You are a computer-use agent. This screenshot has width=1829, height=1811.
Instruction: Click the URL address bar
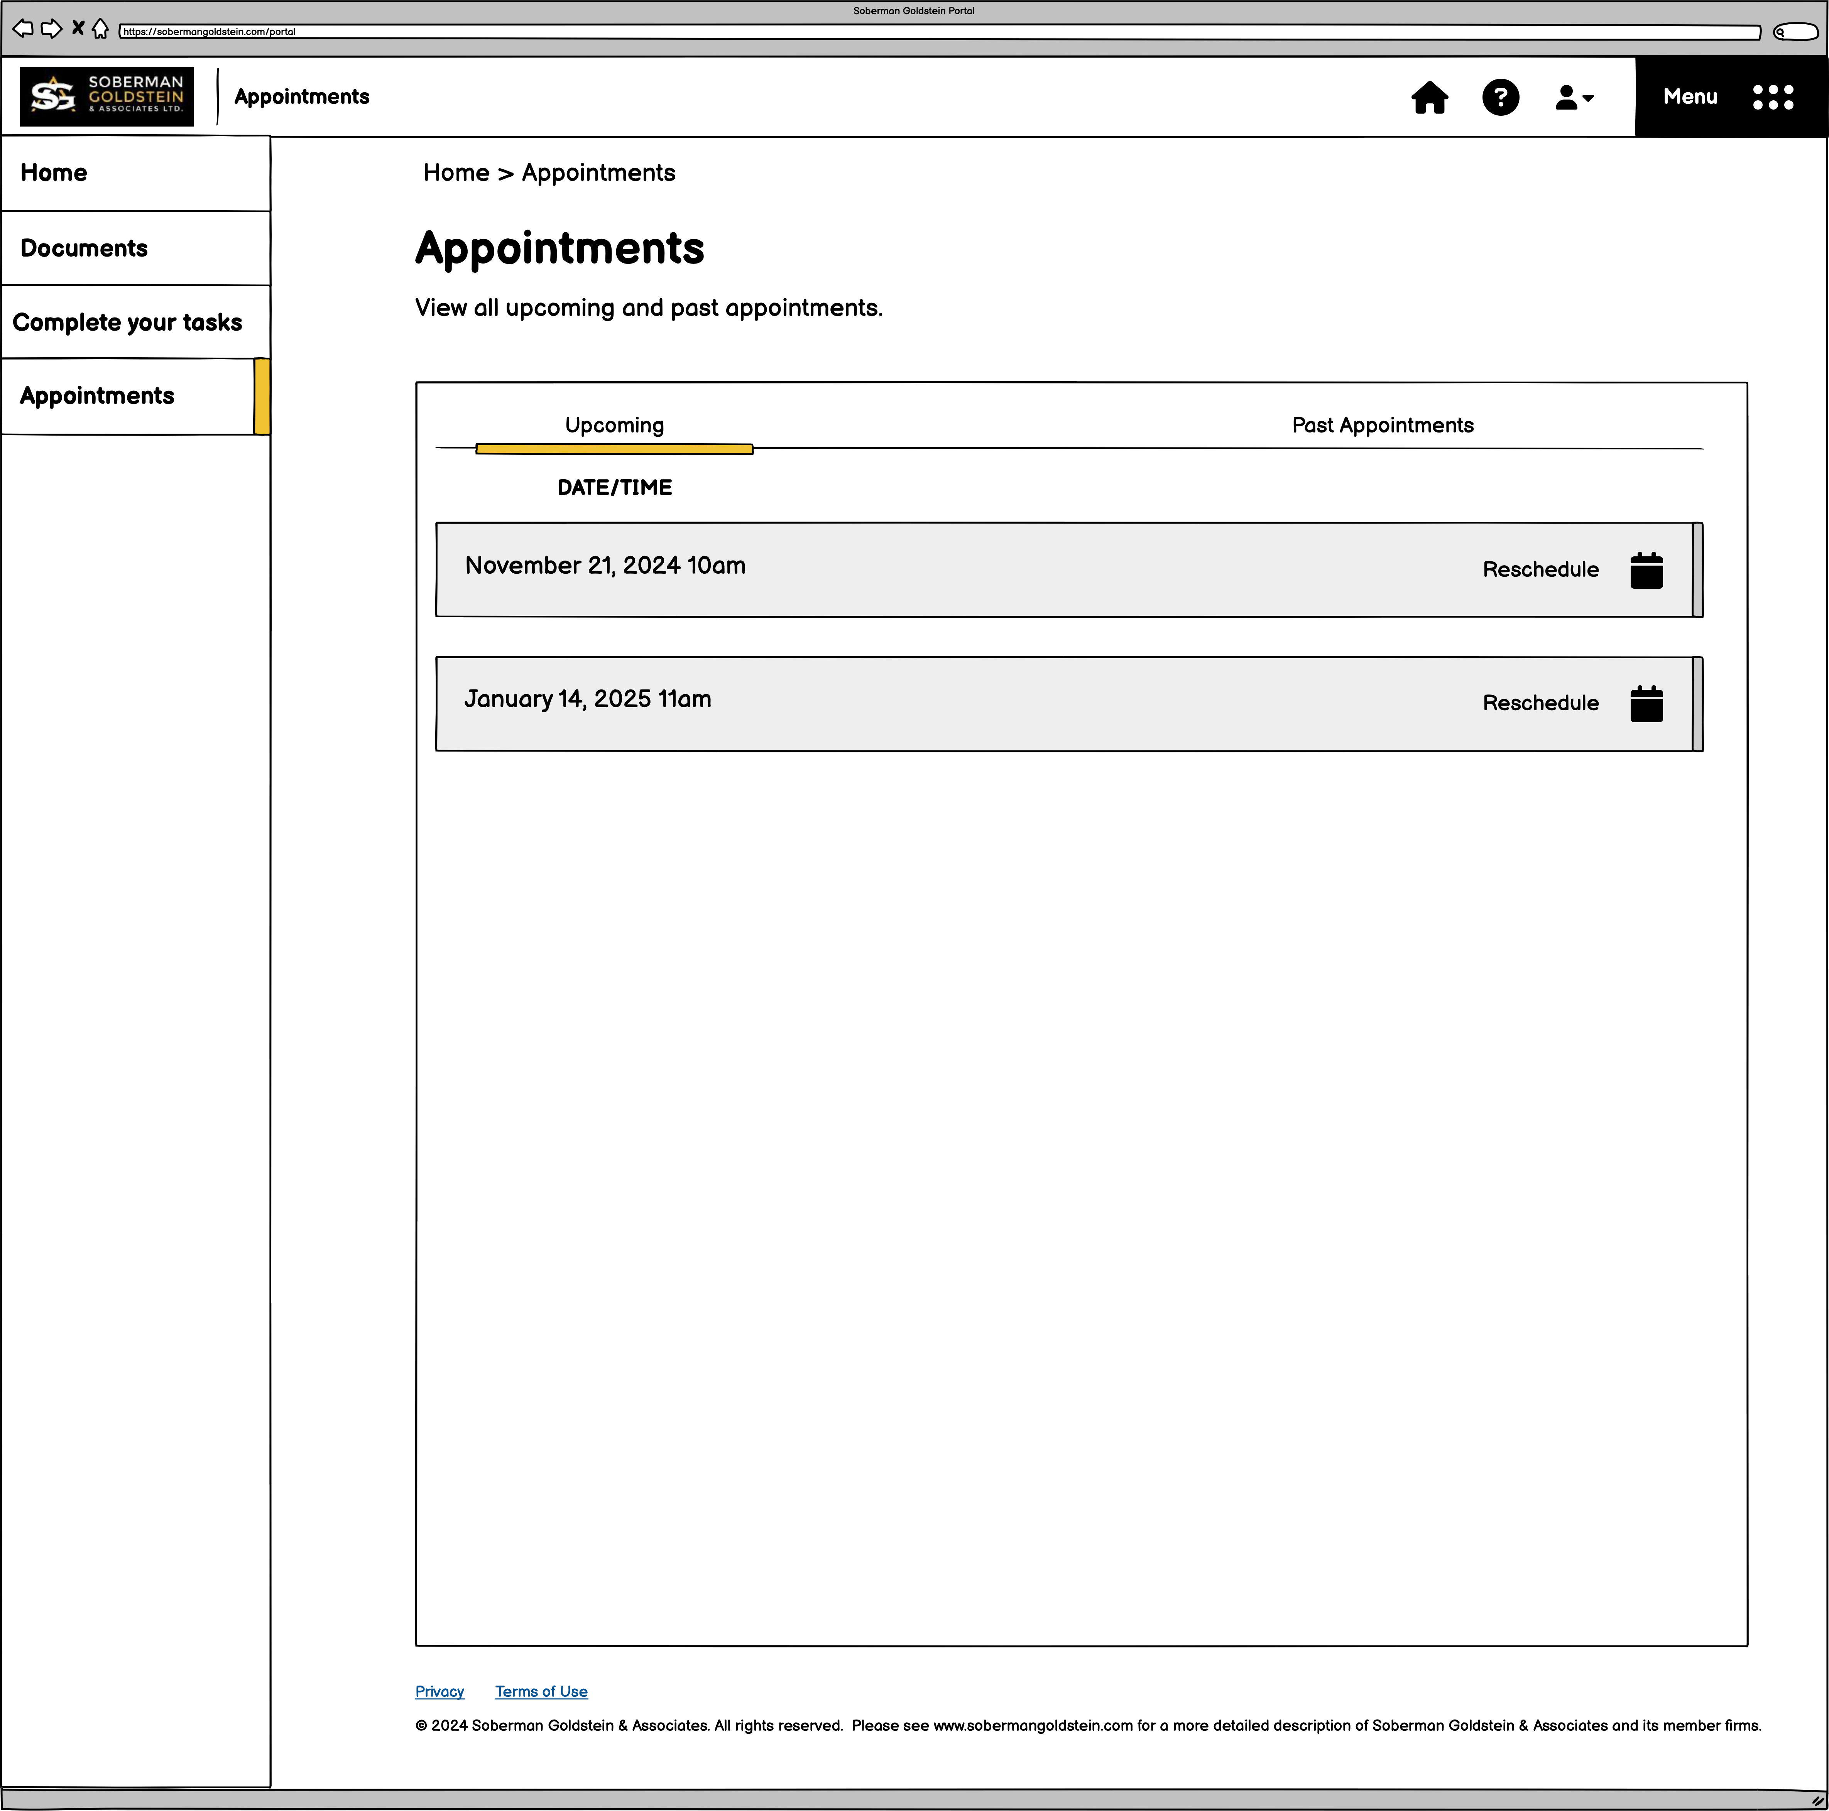click(939, 32)
